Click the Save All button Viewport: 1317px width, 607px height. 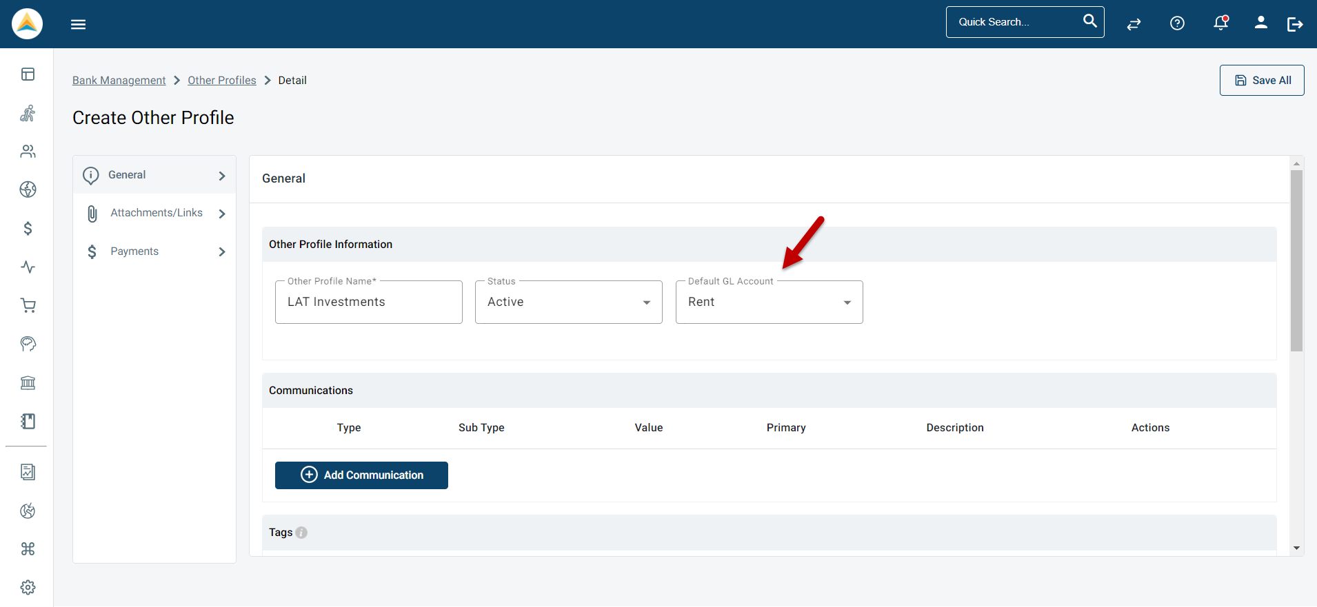click(1261, 81)
